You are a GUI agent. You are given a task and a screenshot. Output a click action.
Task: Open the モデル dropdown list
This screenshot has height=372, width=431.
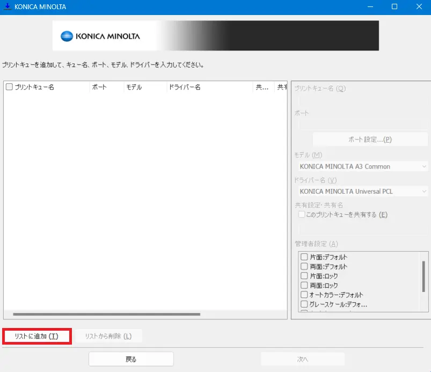[424, 166]
